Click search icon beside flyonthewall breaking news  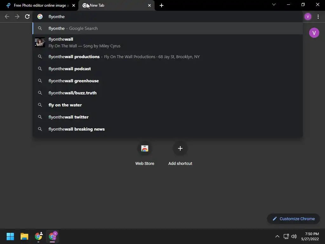pyautogui.click(x=40, y=129)
